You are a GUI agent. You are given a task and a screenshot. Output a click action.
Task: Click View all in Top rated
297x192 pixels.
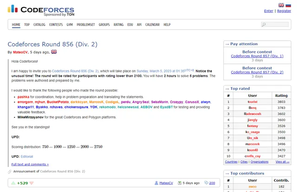click(283, 162)
